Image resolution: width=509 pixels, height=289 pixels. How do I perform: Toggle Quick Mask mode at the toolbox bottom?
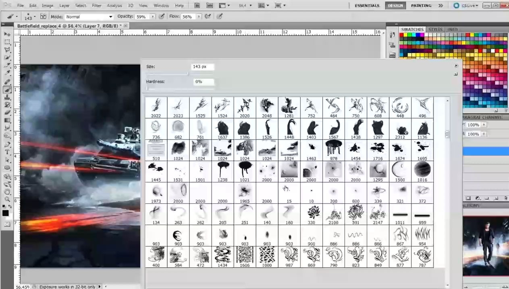pyautogui.click(x=7, y=225)
